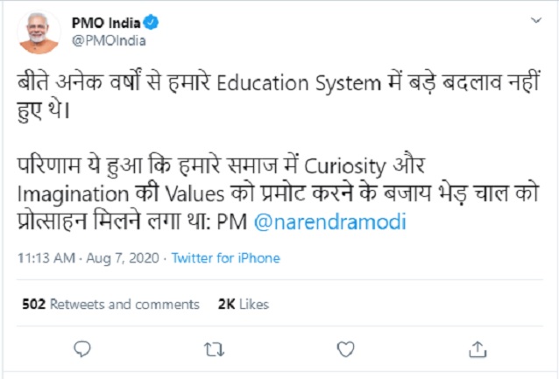
Task: Like the tweet with the heart icon
Action: [x=345, y=348]
